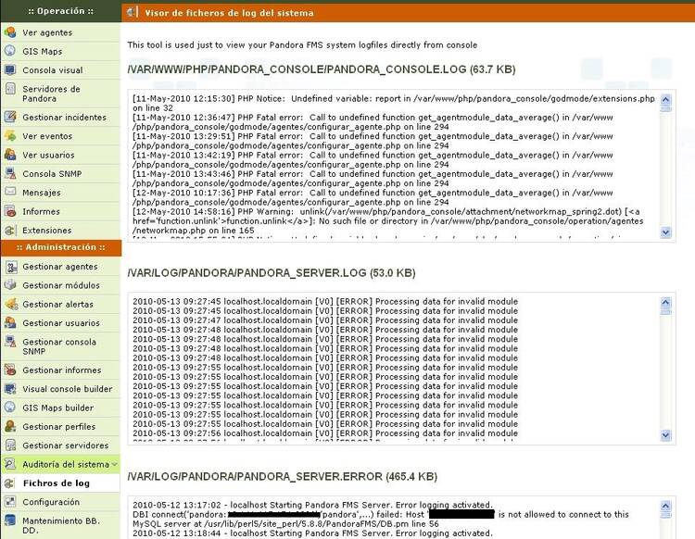Collapse the Operación menu header
The height and width of the screenshot is (539, 695).
[59, 12]
